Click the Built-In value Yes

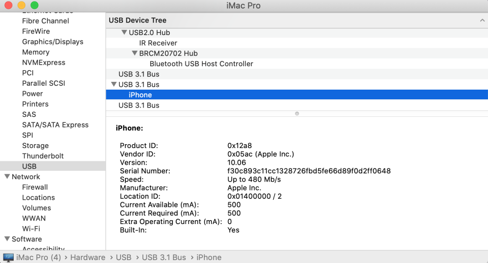click(x=233, y=230)
